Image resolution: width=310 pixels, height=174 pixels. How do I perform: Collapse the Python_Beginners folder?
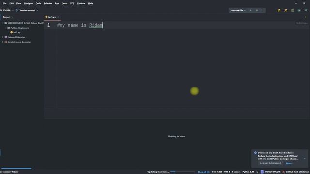[x=5, y=28]
